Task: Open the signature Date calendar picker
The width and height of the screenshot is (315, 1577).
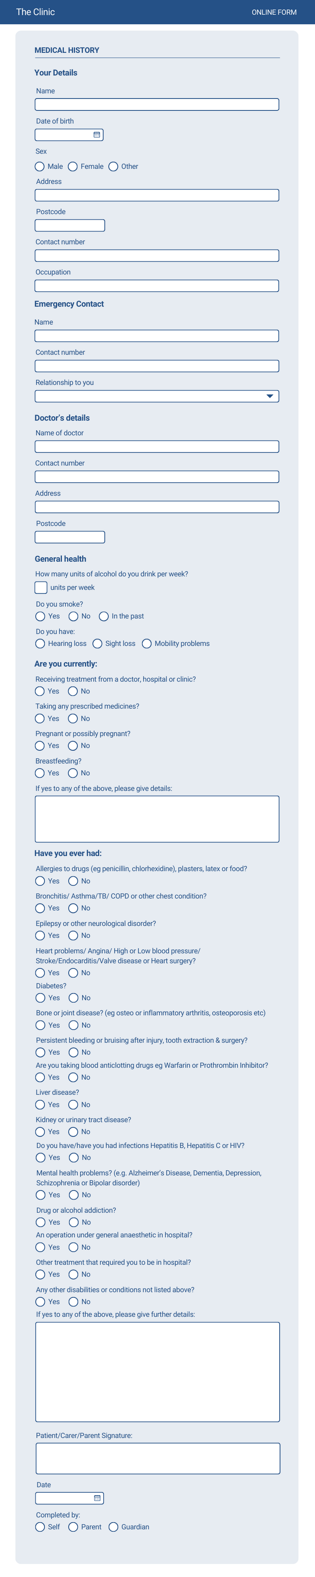Action: click(x=97, y=1498)
